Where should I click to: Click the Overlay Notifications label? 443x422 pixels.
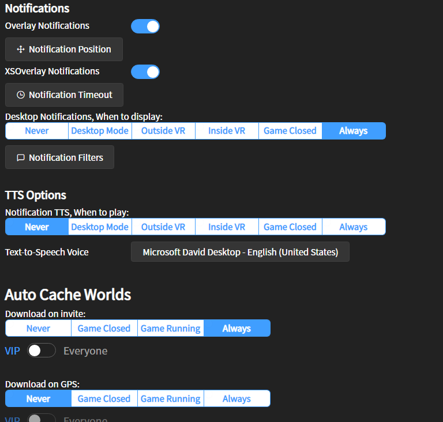click(47, 26)
